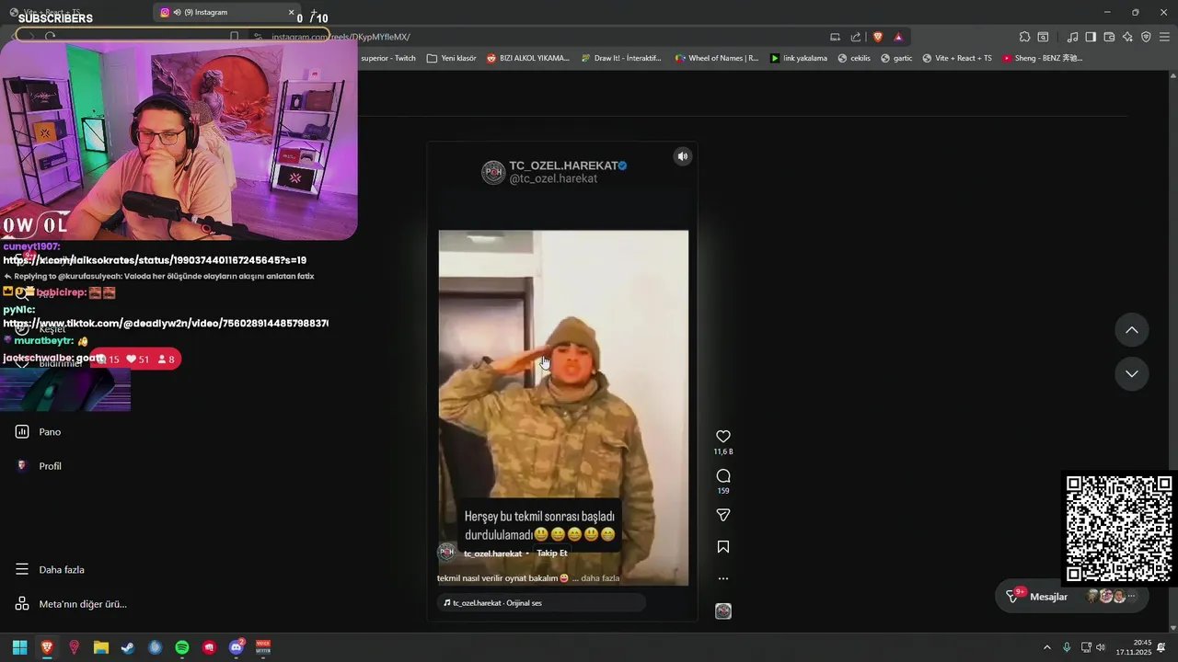Image resolution: width=1178 pixels, height=662 pixels.
Task: Open the browser extensions puzzle icon
Action: pos(1024,37)
